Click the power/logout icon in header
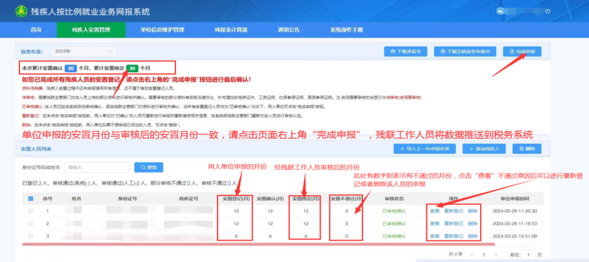The height and width of the screenshot is (262, 589). point(548,11)
